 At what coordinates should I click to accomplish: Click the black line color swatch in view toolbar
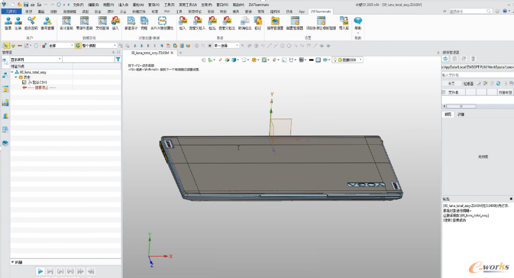click(x=311, y=60)
